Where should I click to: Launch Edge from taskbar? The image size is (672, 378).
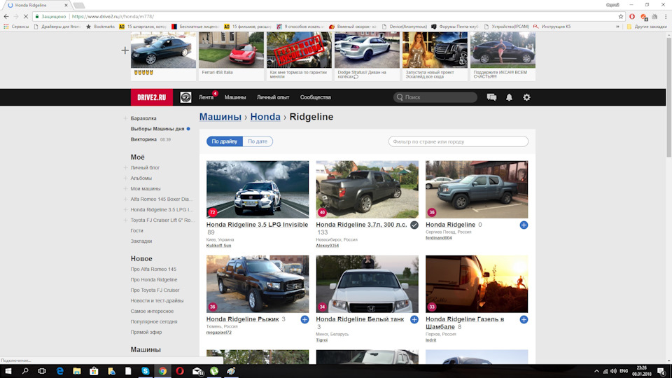[59, 371]
